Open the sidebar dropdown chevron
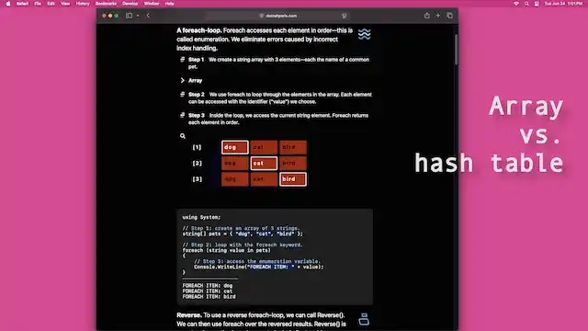588x331 pixels. click(138, 16)
